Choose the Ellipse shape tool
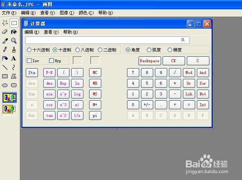242x180 pixels. click(5, 85)
